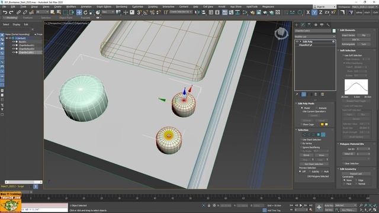Switch to Element sub-object selection level

click(323, 134)
